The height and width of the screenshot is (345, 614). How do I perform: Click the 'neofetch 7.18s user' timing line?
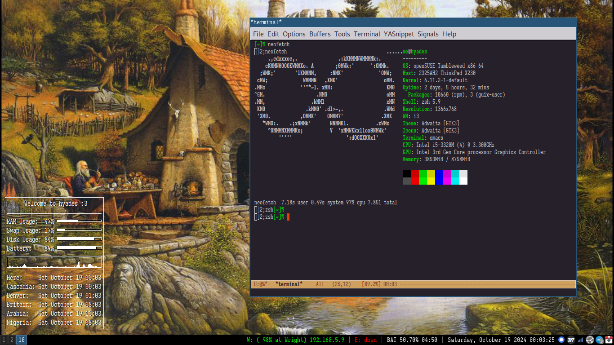point(326,203)
